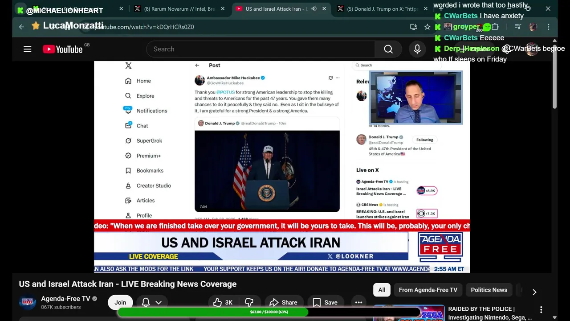The image size is (570, 321).
Task: Dislike the video with thumbs down
Action: [249, 302]
